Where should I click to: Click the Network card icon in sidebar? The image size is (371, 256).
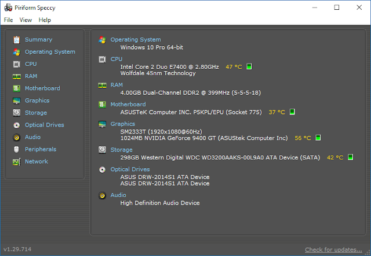pos(17,162)
